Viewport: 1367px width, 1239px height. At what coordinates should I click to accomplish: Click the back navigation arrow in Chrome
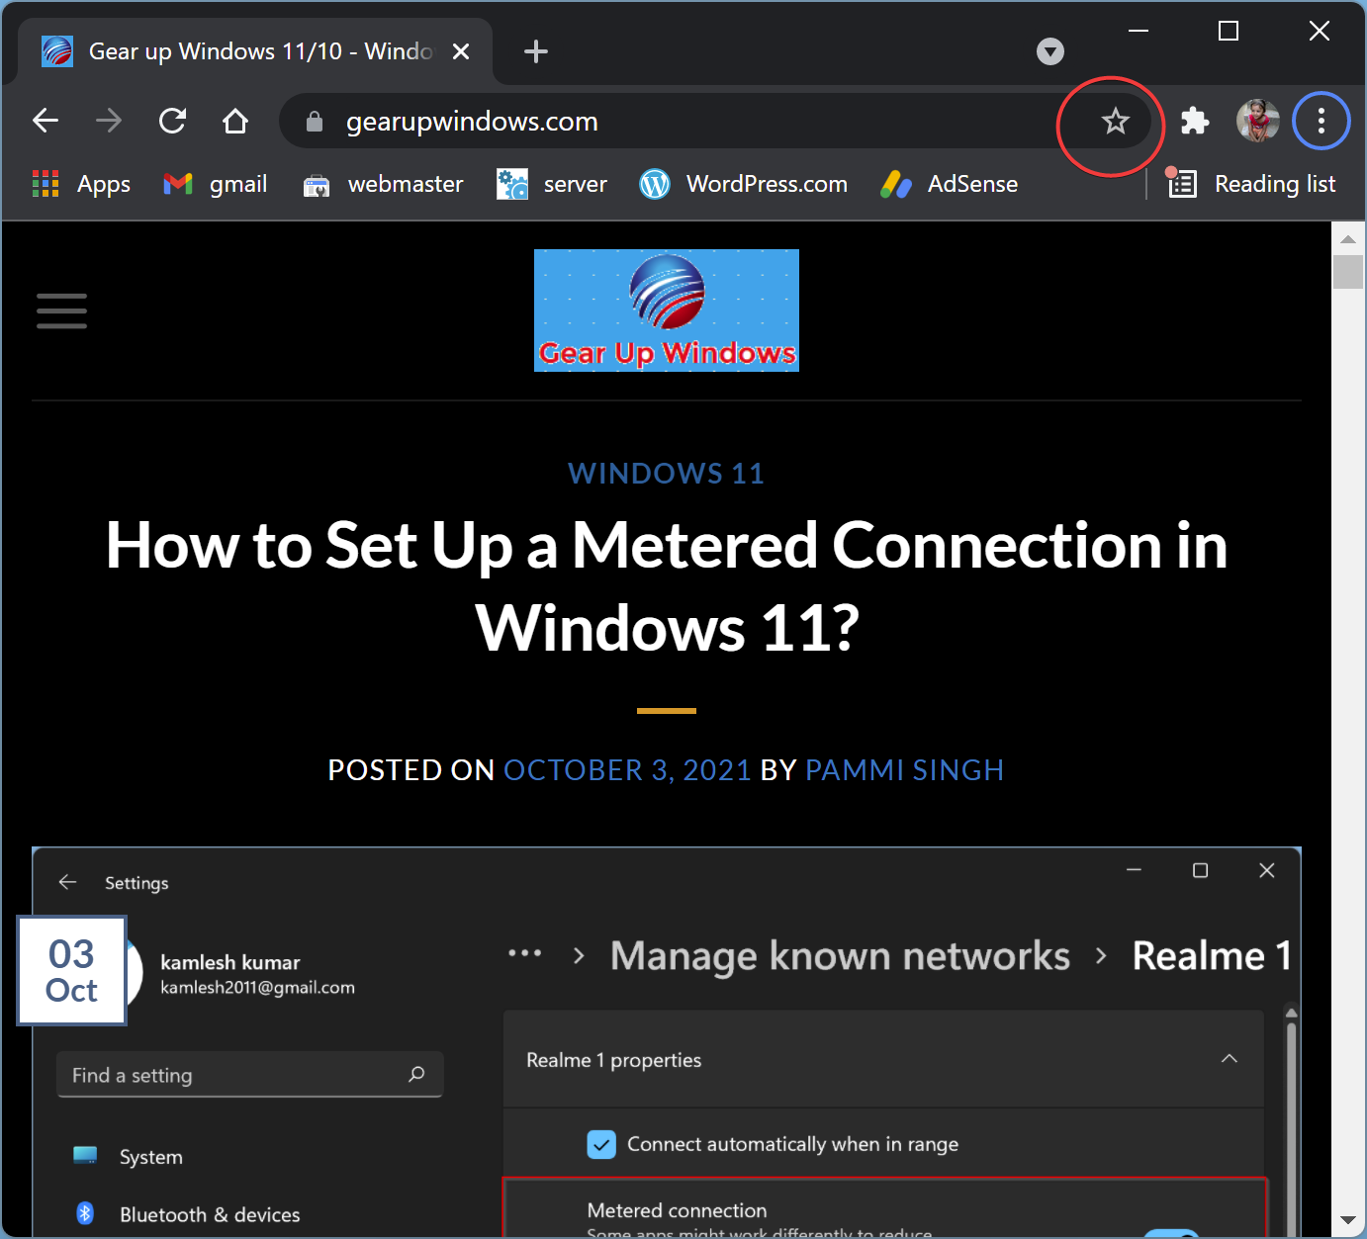click(x=46, y=121)
